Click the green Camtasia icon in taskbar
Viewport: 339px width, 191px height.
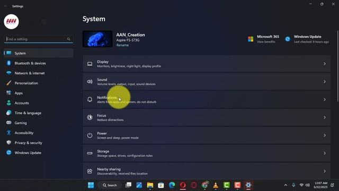226,185
